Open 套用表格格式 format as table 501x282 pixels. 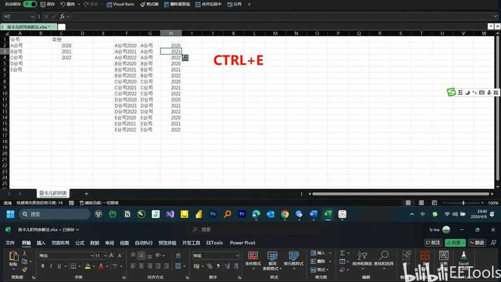(272, 260)
